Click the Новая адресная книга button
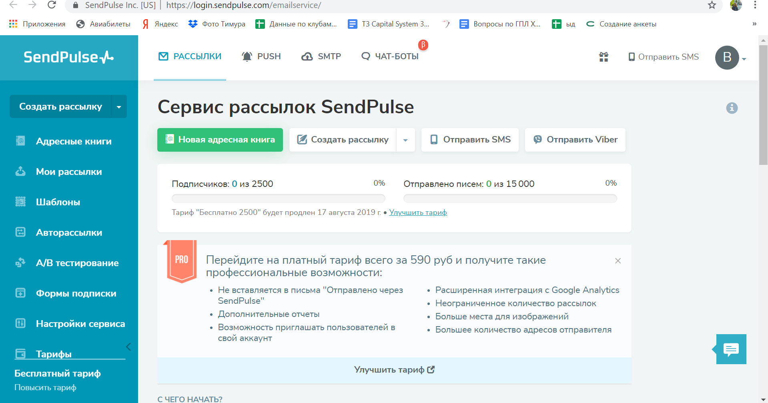The height and width of the screenshot is (403, 768). point(220,140)
